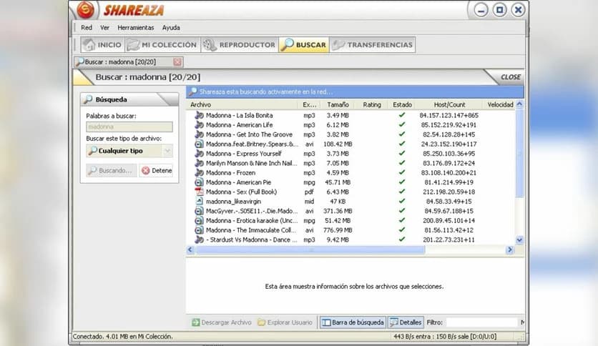Select 'Madonna - American Life' result
The height and width of the screenshot is (346, 598).
pyautogui.click(x=239, y=124)
